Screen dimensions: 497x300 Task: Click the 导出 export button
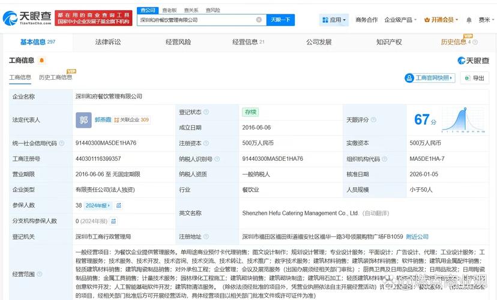[475, 78]
